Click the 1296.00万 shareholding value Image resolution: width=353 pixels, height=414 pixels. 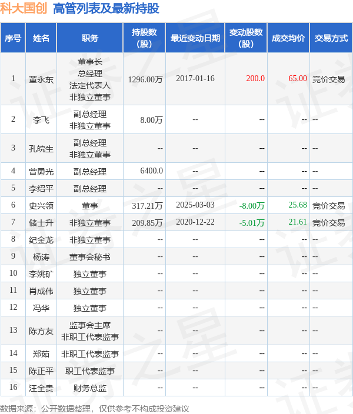(145, 79)
